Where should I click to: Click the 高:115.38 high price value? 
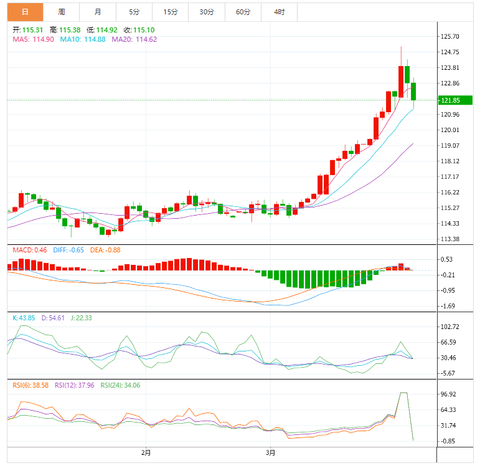pyautogui.click(x=65, y=30)
